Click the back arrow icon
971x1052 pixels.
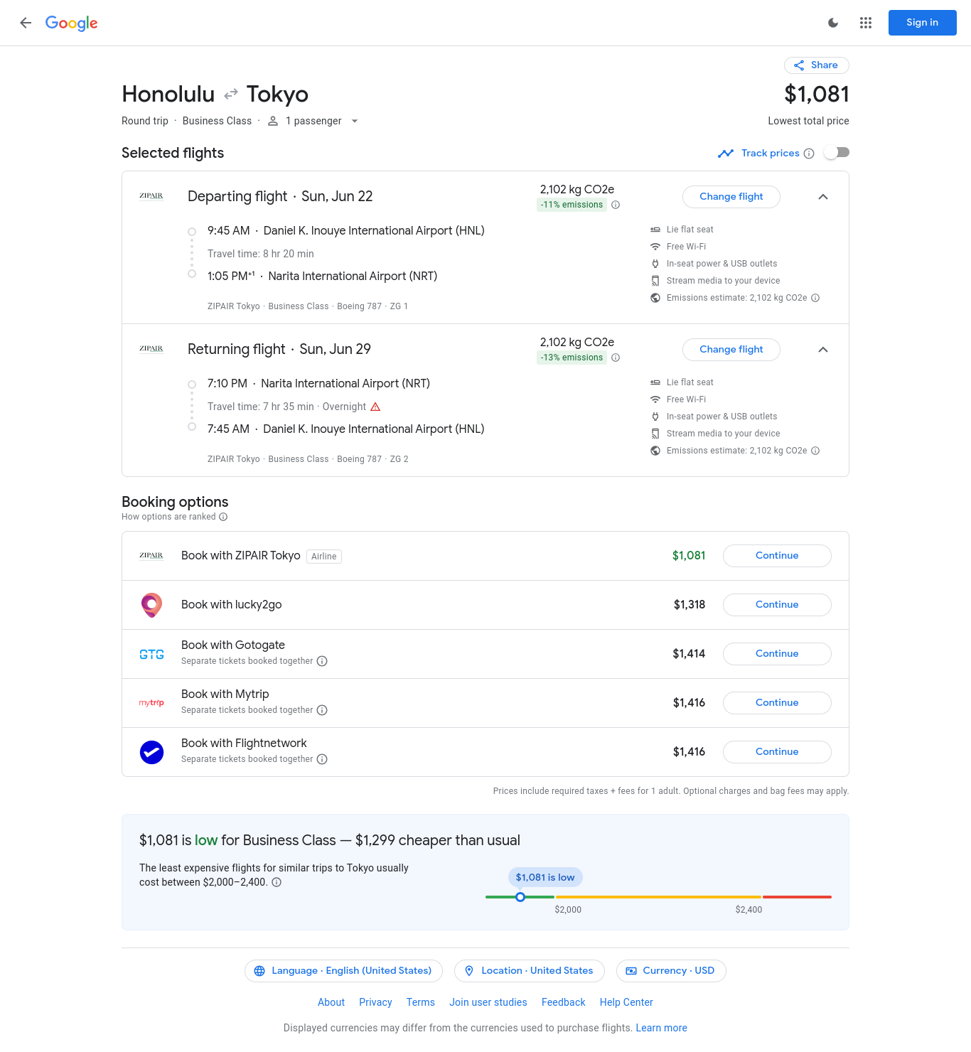26,23
